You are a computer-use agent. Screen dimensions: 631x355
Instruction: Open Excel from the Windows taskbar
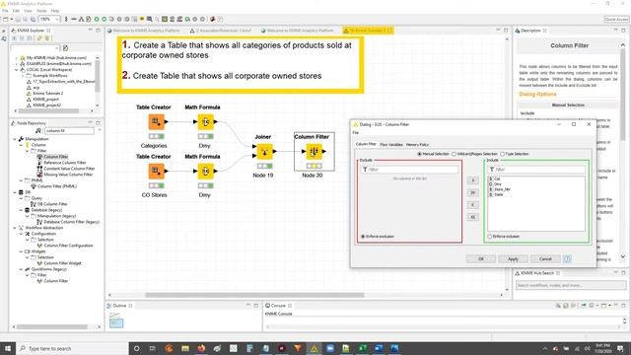362,348
